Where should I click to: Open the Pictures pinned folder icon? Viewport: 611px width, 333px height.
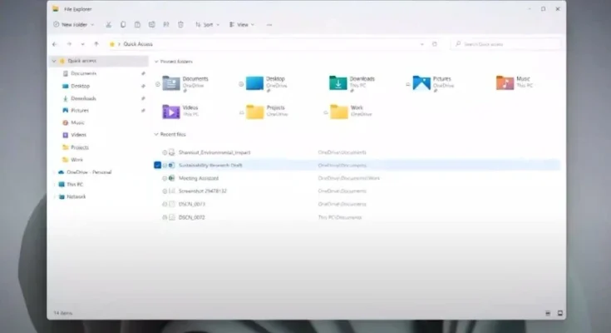421,82
